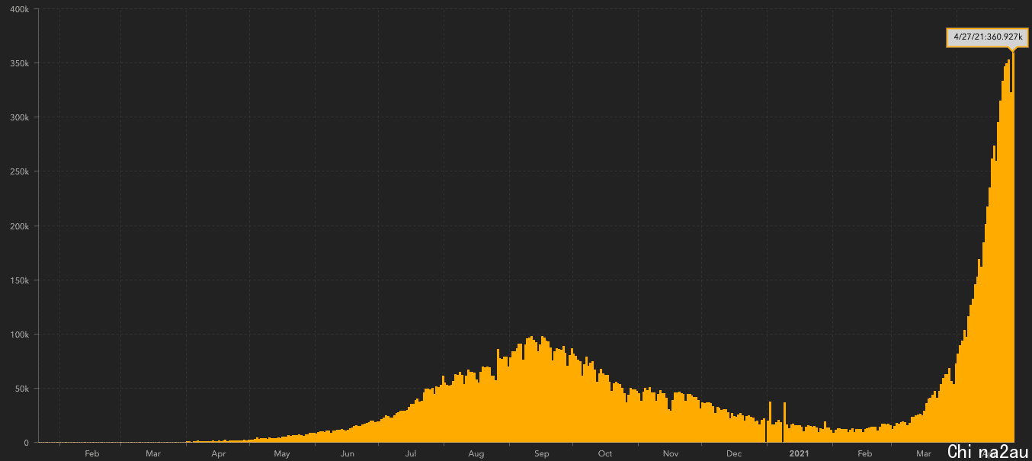Click the Nov x-axis label

click(x=671, y=454)
